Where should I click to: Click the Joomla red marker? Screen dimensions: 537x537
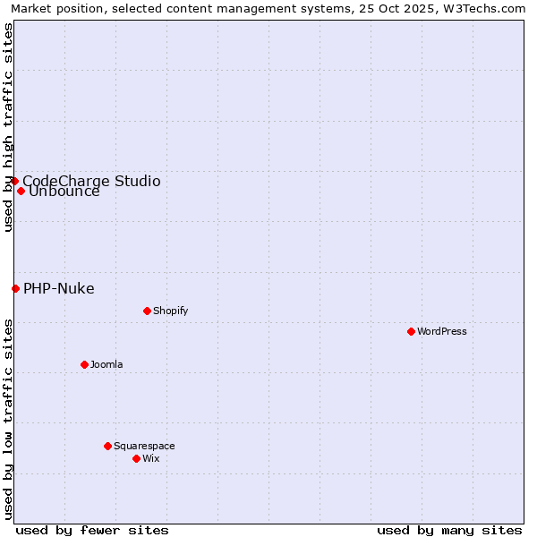pyautogui.click(x=84, y=364)
